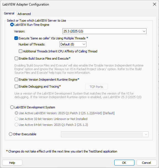
Task: Click the 'Select or Type which LabVIEW Server to Use' heading
Action: click(36, 21)
